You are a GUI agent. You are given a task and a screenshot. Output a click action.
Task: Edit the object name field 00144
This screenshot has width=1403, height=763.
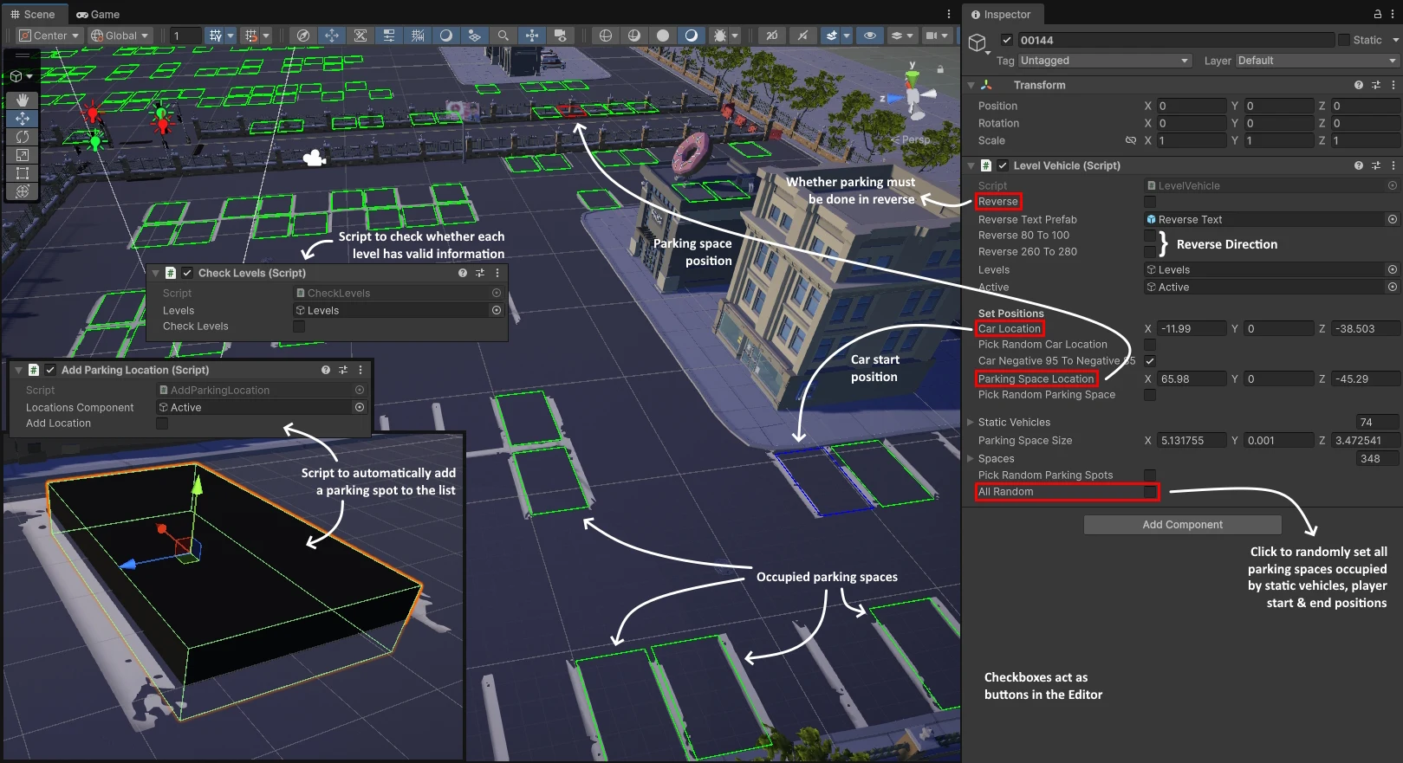point(1176,40)
